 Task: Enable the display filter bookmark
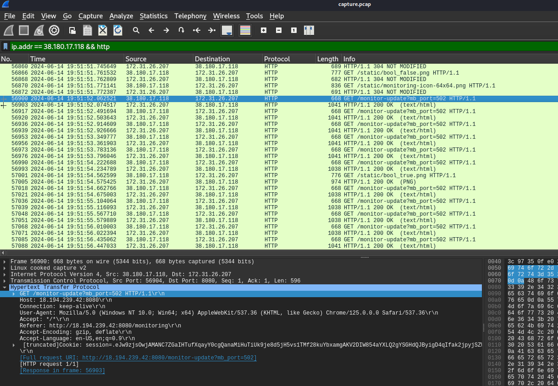[x=5, y=46]
